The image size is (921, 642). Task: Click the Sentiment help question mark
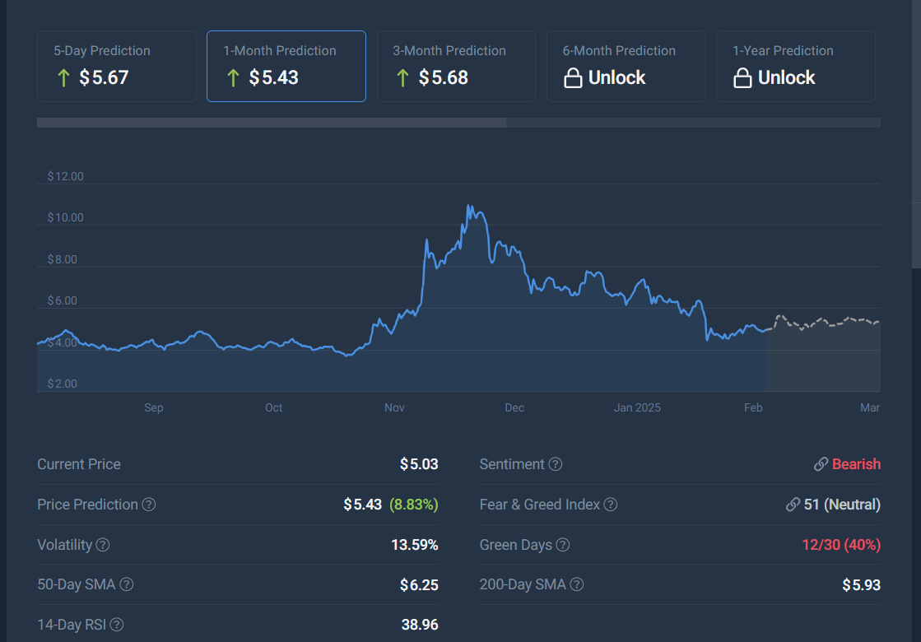556,464
